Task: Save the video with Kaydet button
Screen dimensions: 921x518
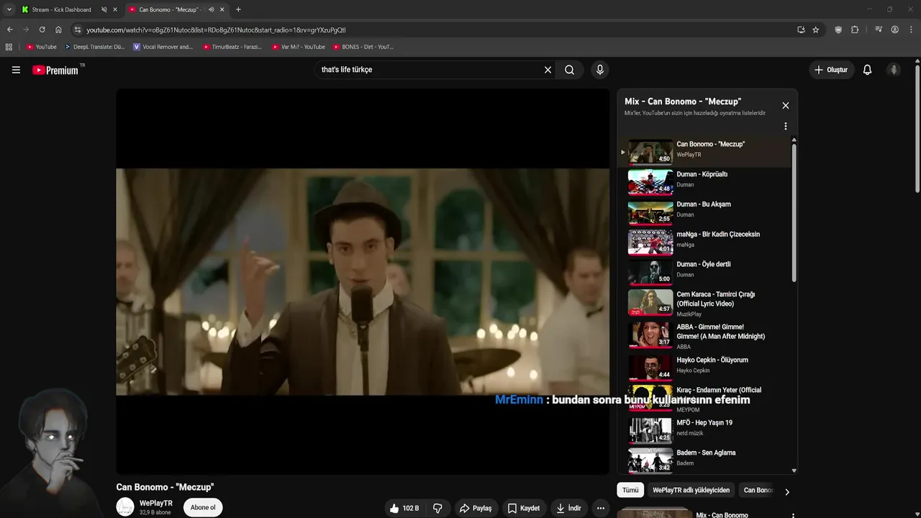Action: tap(523, 508)
